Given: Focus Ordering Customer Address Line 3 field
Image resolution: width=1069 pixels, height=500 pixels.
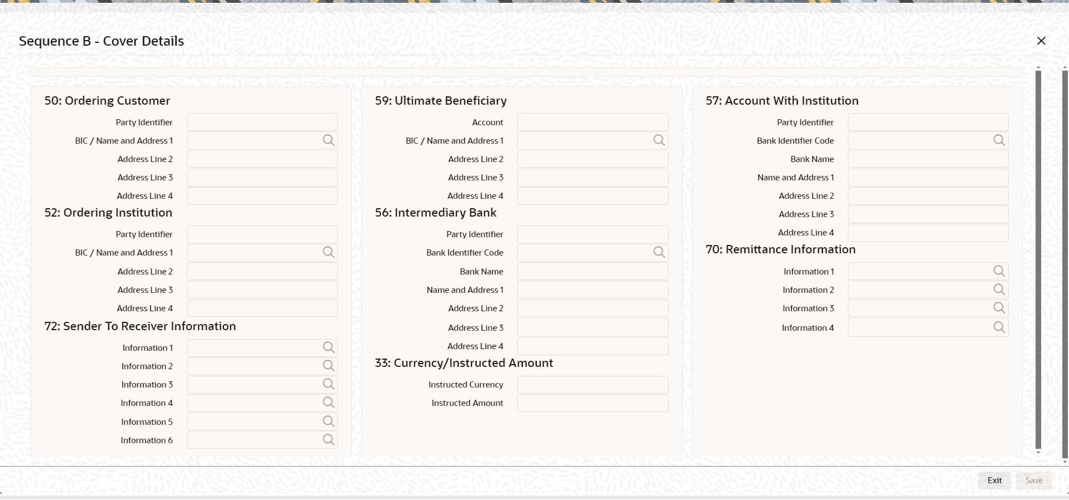Looking at the screenshot, I should point(262,177).
